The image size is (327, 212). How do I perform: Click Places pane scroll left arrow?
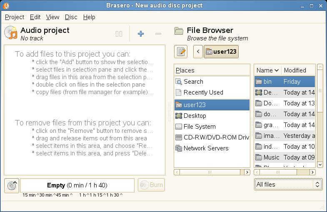click(177, 172)
